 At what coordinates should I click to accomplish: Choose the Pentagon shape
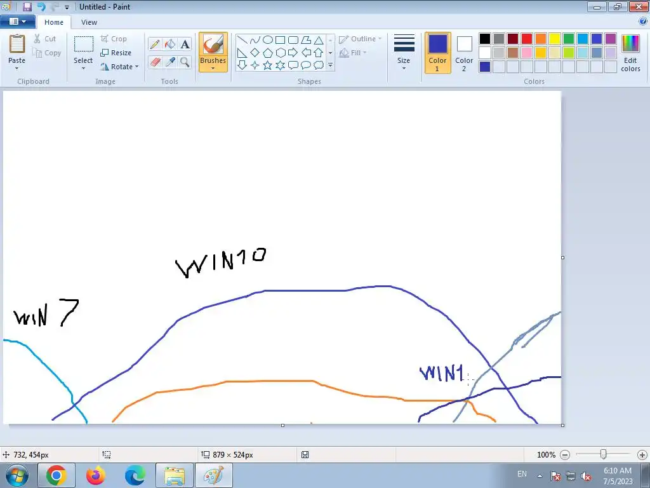tap(268, 53)
